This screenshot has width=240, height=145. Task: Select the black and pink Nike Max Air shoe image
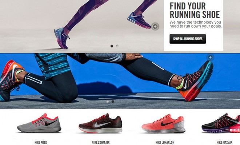[x=221, y=123]
